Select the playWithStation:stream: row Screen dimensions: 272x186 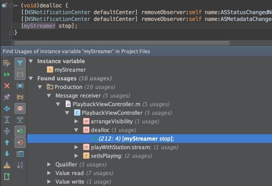[x=149, y=147]
